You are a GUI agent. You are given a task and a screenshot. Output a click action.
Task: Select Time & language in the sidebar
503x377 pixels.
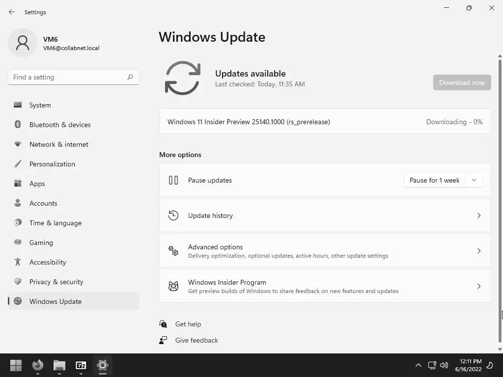pyautogui.click(x=74, y=222)
